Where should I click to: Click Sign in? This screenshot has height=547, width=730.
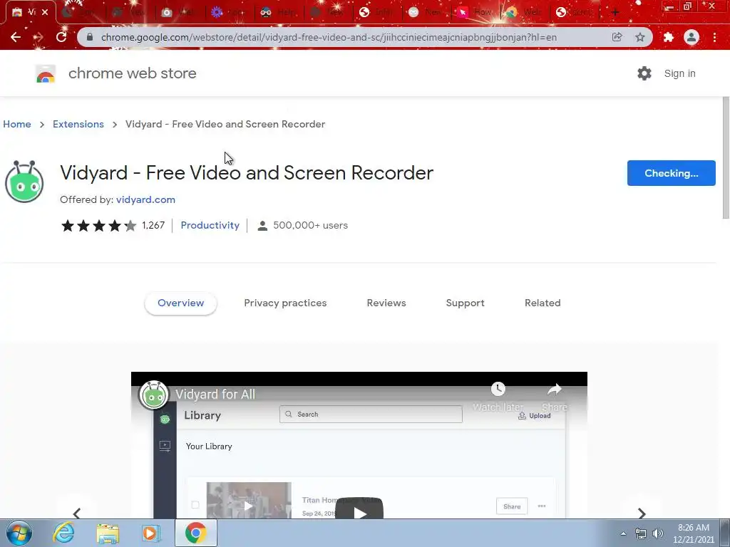click(x=679, y=73)
